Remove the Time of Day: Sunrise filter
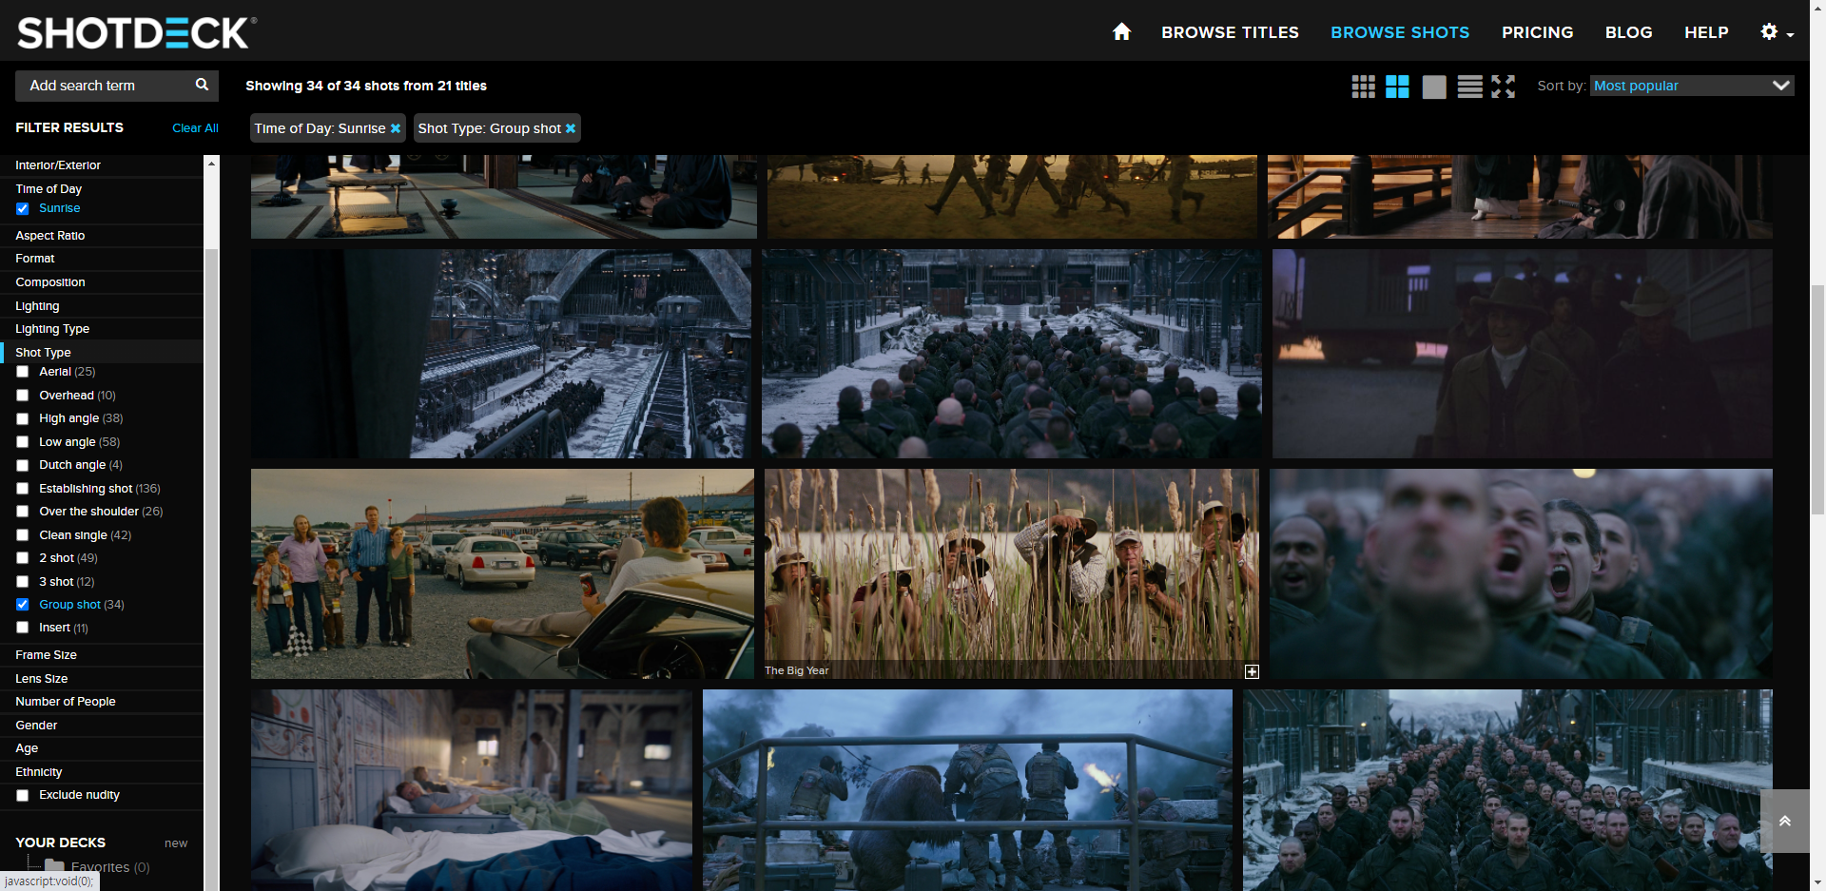The height and width of the screenshot is (891, 1826). point(396,128)
